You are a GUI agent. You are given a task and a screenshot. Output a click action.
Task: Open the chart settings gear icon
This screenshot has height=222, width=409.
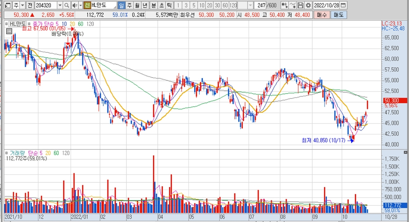308,5
